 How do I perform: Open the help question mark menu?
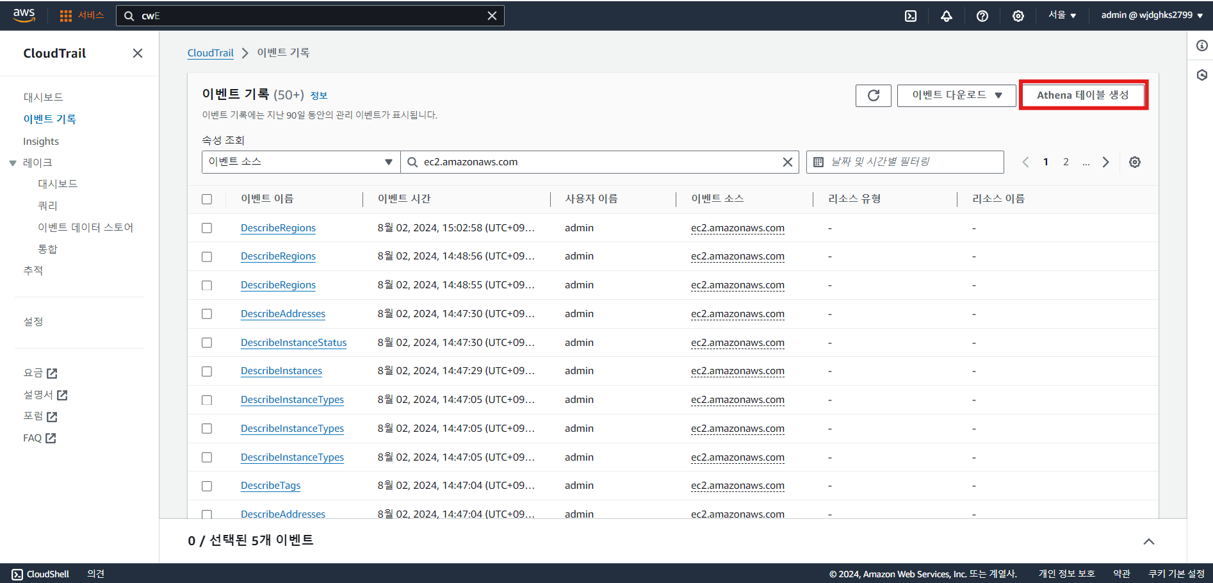[x=982, y=16]
